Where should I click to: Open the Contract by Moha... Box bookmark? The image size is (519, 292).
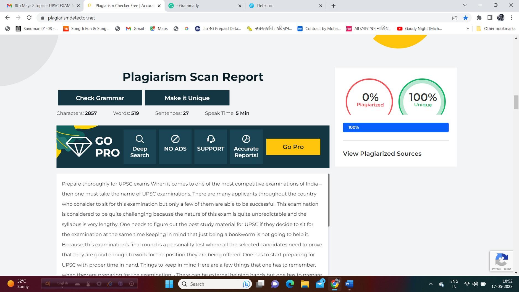319,28
